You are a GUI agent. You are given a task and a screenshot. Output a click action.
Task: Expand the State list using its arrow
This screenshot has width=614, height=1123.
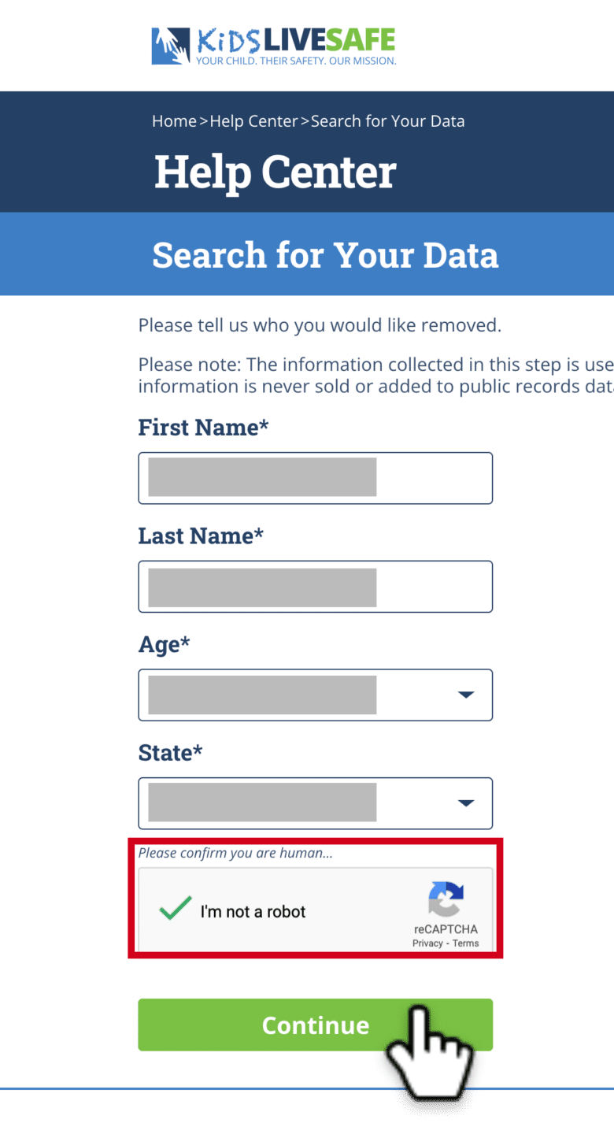[x=466, y=803]
